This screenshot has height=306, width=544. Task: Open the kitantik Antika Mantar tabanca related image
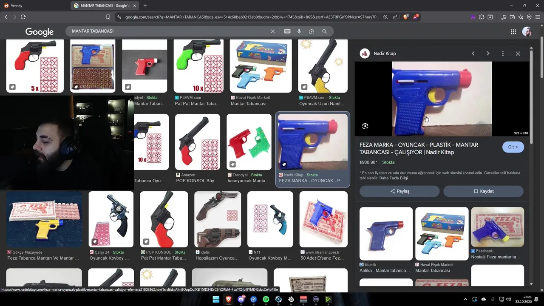click(386, 234)
